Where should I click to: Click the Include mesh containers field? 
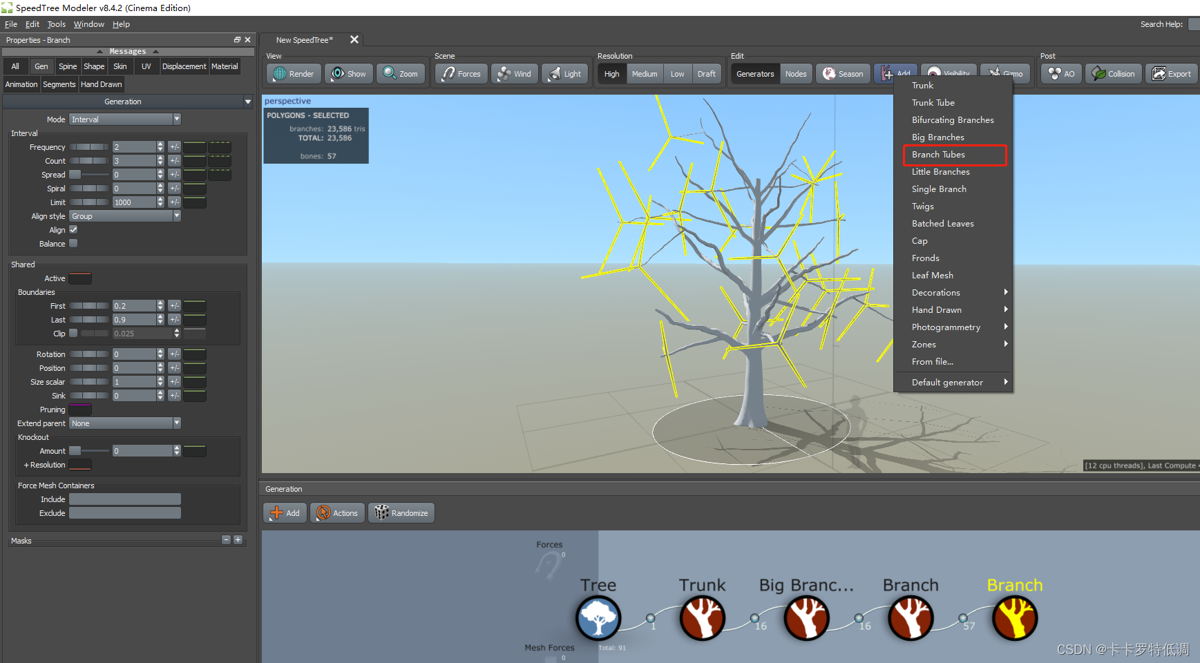coord(125,499)
